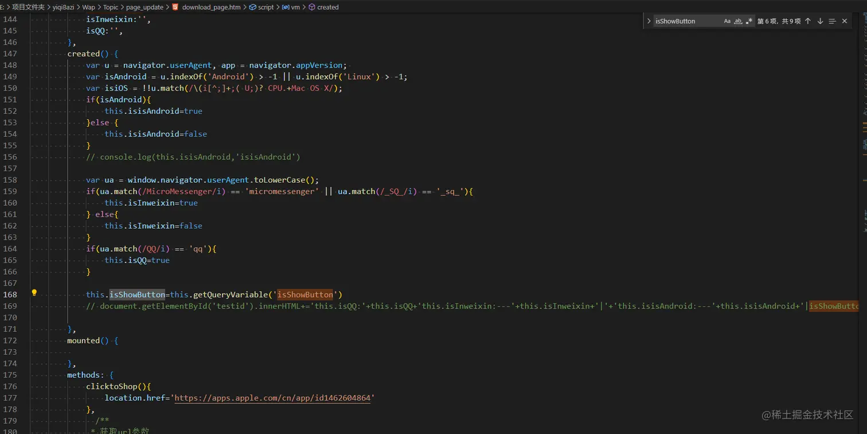Click "this.isInweixin=false" on line 162
Screen dimensions: 867x434
[x=154, y=226]
